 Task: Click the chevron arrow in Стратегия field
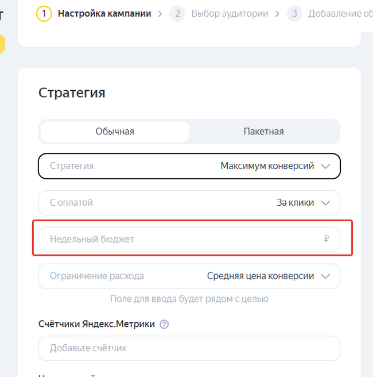[326, 166]
